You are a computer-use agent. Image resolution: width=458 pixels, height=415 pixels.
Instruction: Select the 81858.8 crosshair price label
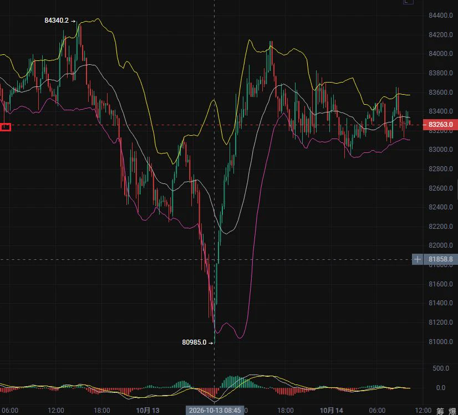(440, 259)
